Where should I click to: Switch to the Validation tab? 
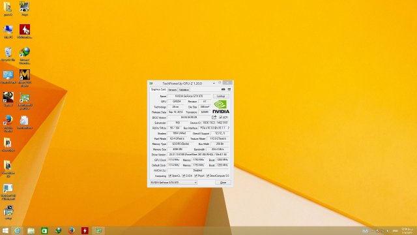(x=184, y=90)
